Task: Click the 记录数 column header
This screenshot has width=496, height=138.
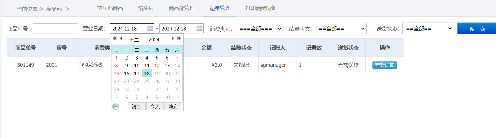Action: click(x=314, y=47)
